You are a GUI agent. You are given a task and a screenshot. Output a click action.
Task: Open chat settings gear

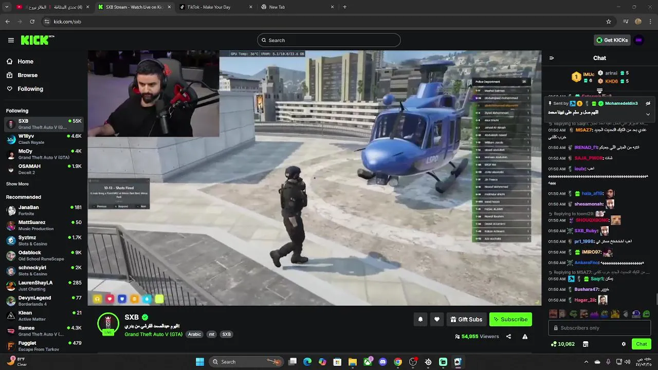tap(624, 344)
